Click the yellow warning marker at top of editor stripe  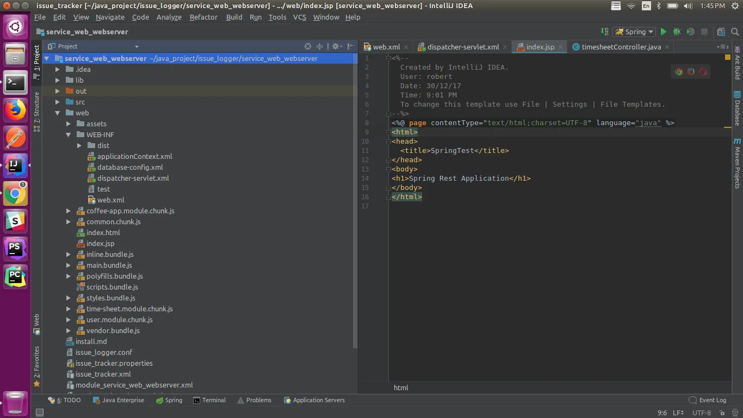click(x=728, y=57)
